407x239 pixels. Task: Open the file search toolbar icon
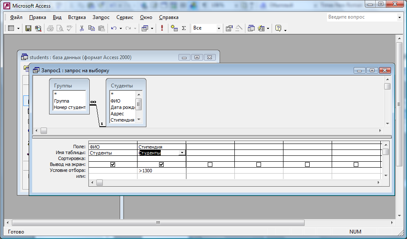[38, 28]
